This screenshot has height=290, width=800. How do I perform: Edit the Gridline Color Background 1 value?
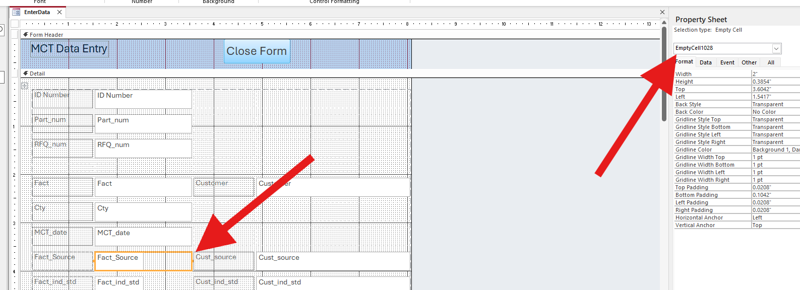click(775, 150)
